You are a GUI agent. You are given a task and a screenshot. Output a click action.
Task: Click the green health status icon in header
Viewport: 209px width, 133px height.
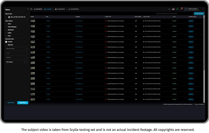[x=177, y=9]
